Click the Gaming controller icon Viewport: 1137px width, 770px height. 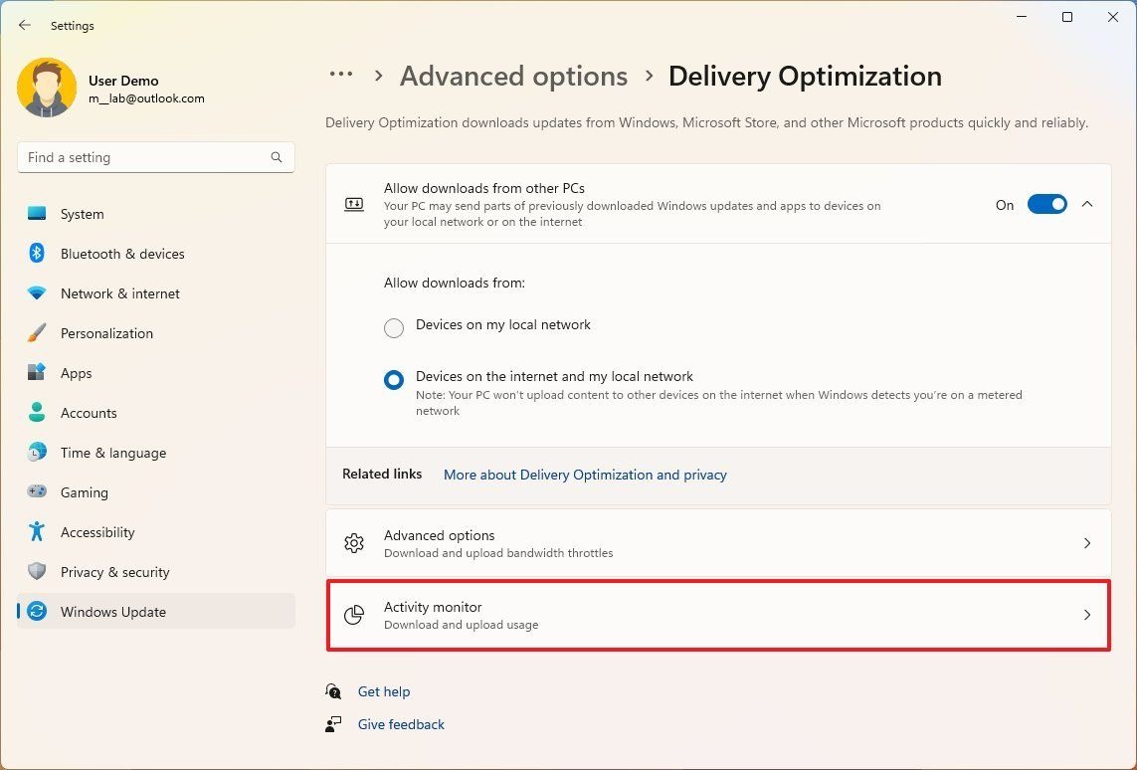click(x=37, y=491)
